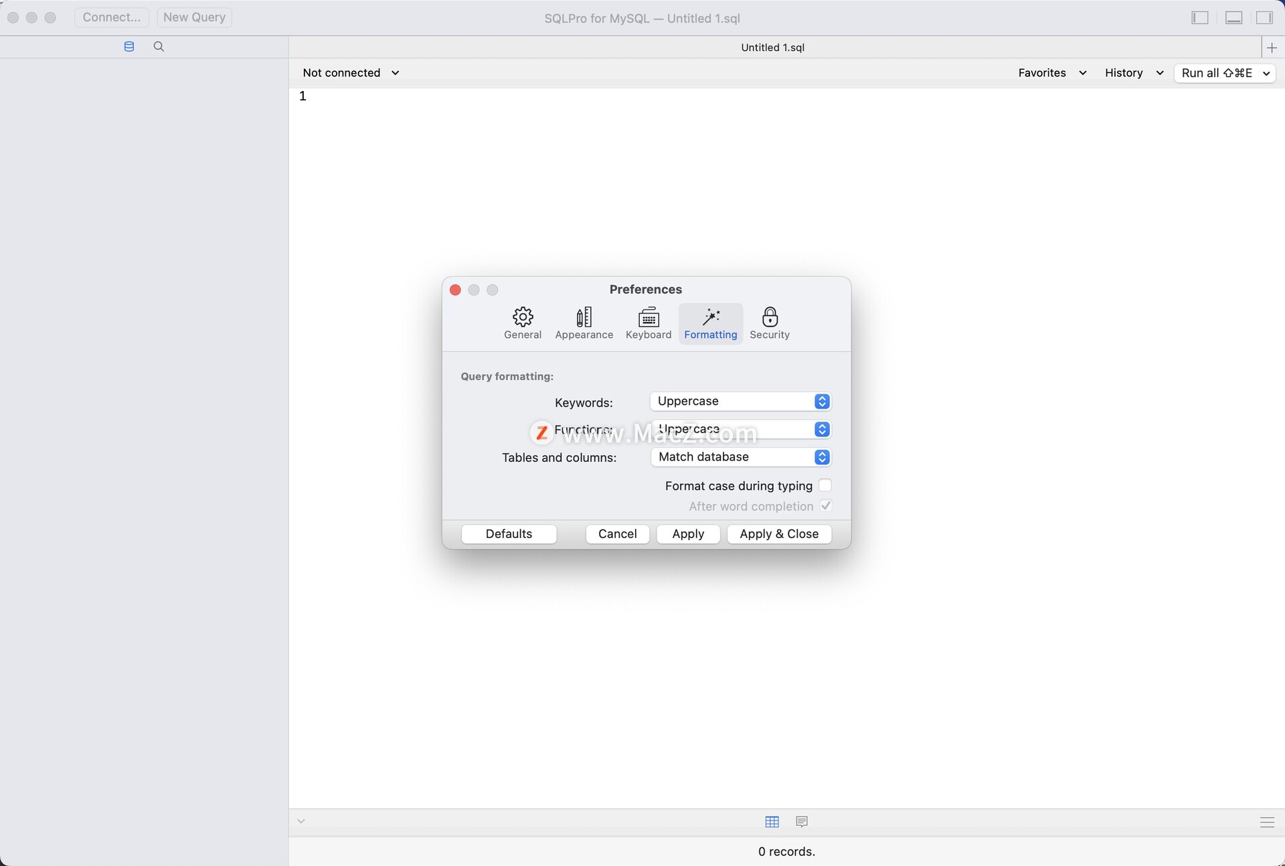Open the Security preferences tab
1285x866 pixels.
(x=769, y=323)
